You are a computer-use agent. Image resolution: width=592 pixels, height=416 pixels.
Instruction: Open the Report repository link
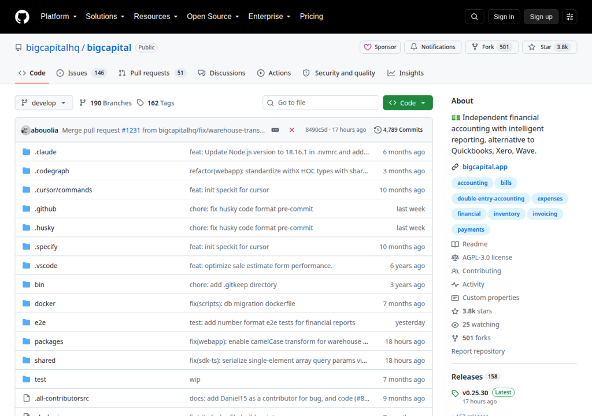pyautogui.click(x=478, y=351)
